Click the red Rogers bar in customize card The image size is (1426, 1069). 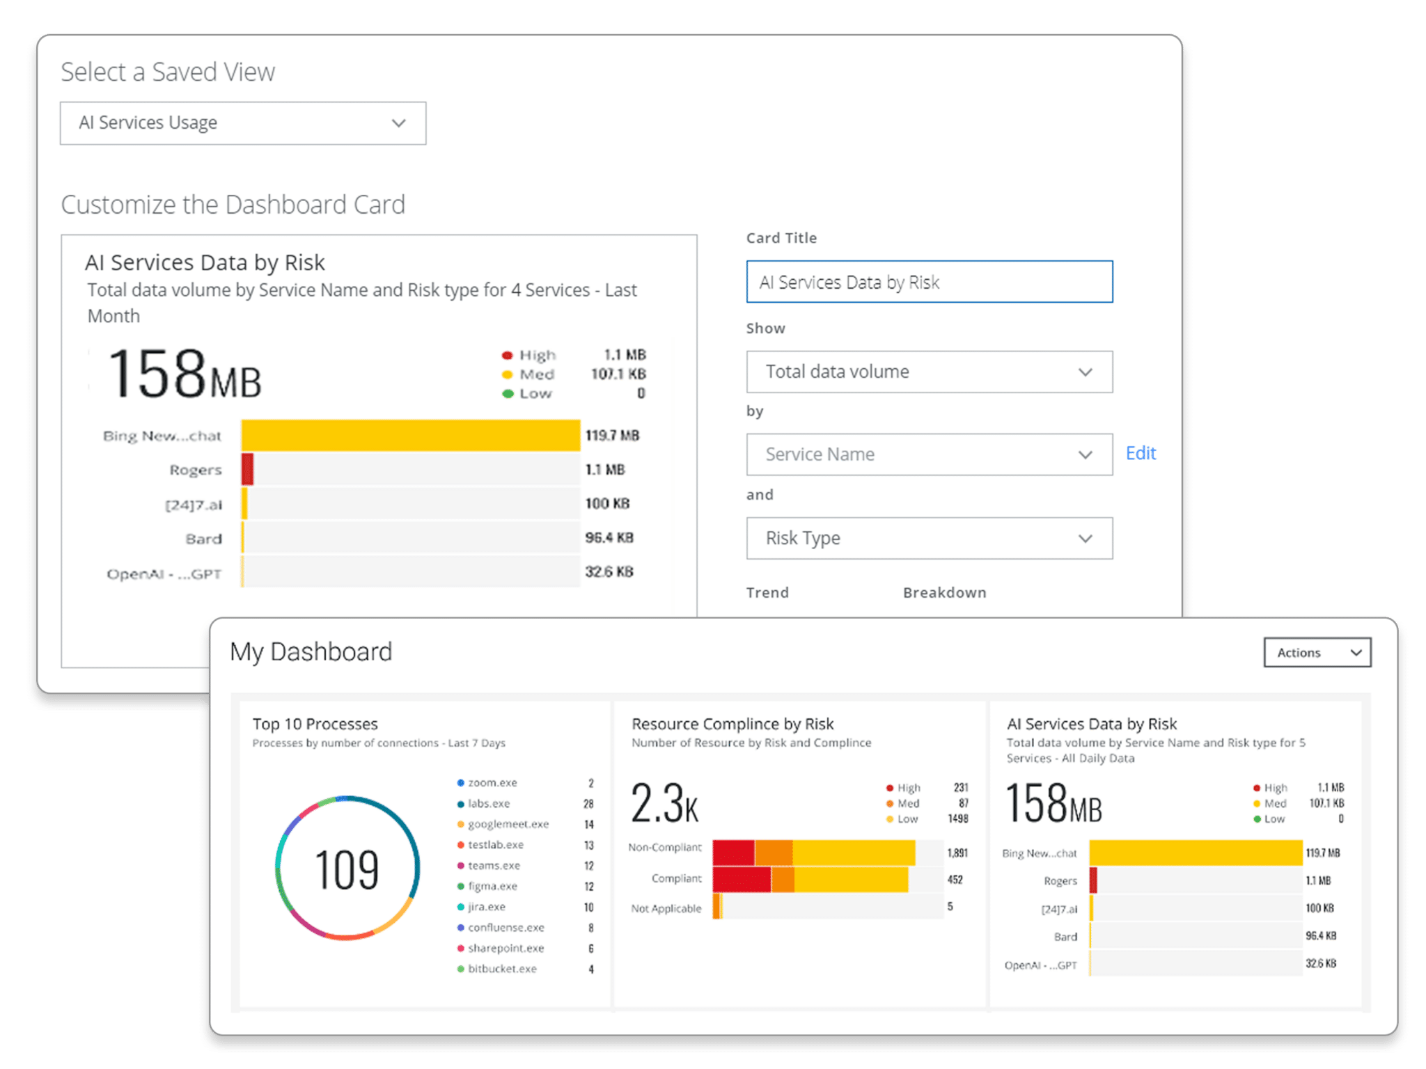(247, 469)
